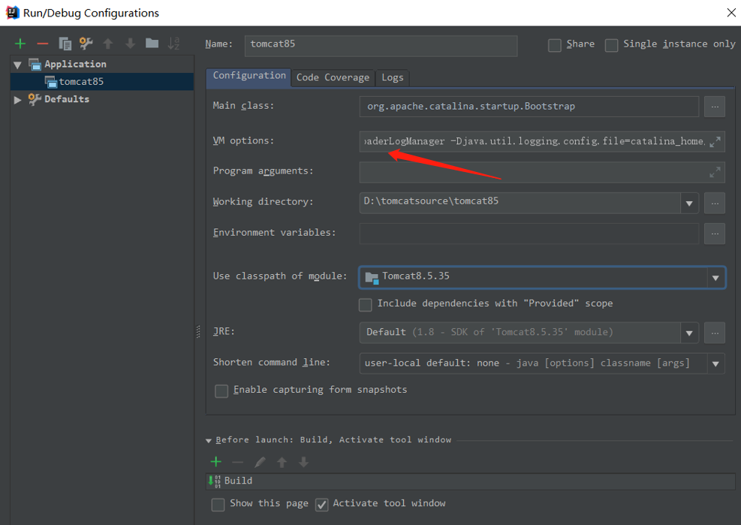Screen dimensions: 741x525
Task: Click the Working directory path field
Action: (x=520, y=203)
